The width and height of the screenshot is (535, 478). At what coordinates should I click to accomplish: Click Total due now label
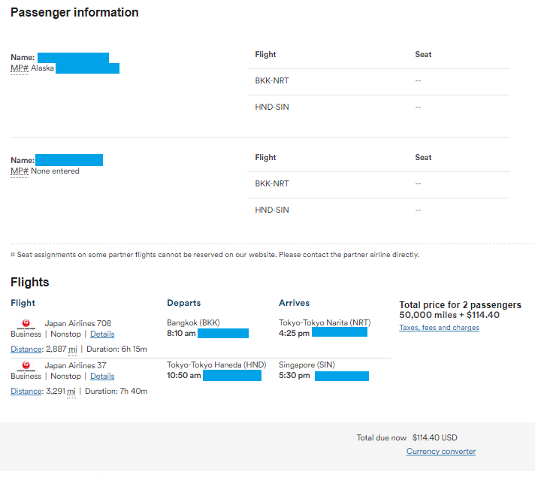click(x=381, y=437)
